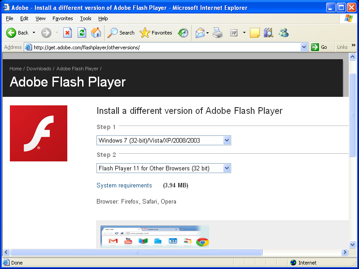Stop loading with the red X icon
359x269 pixels.
click(67, 33)
